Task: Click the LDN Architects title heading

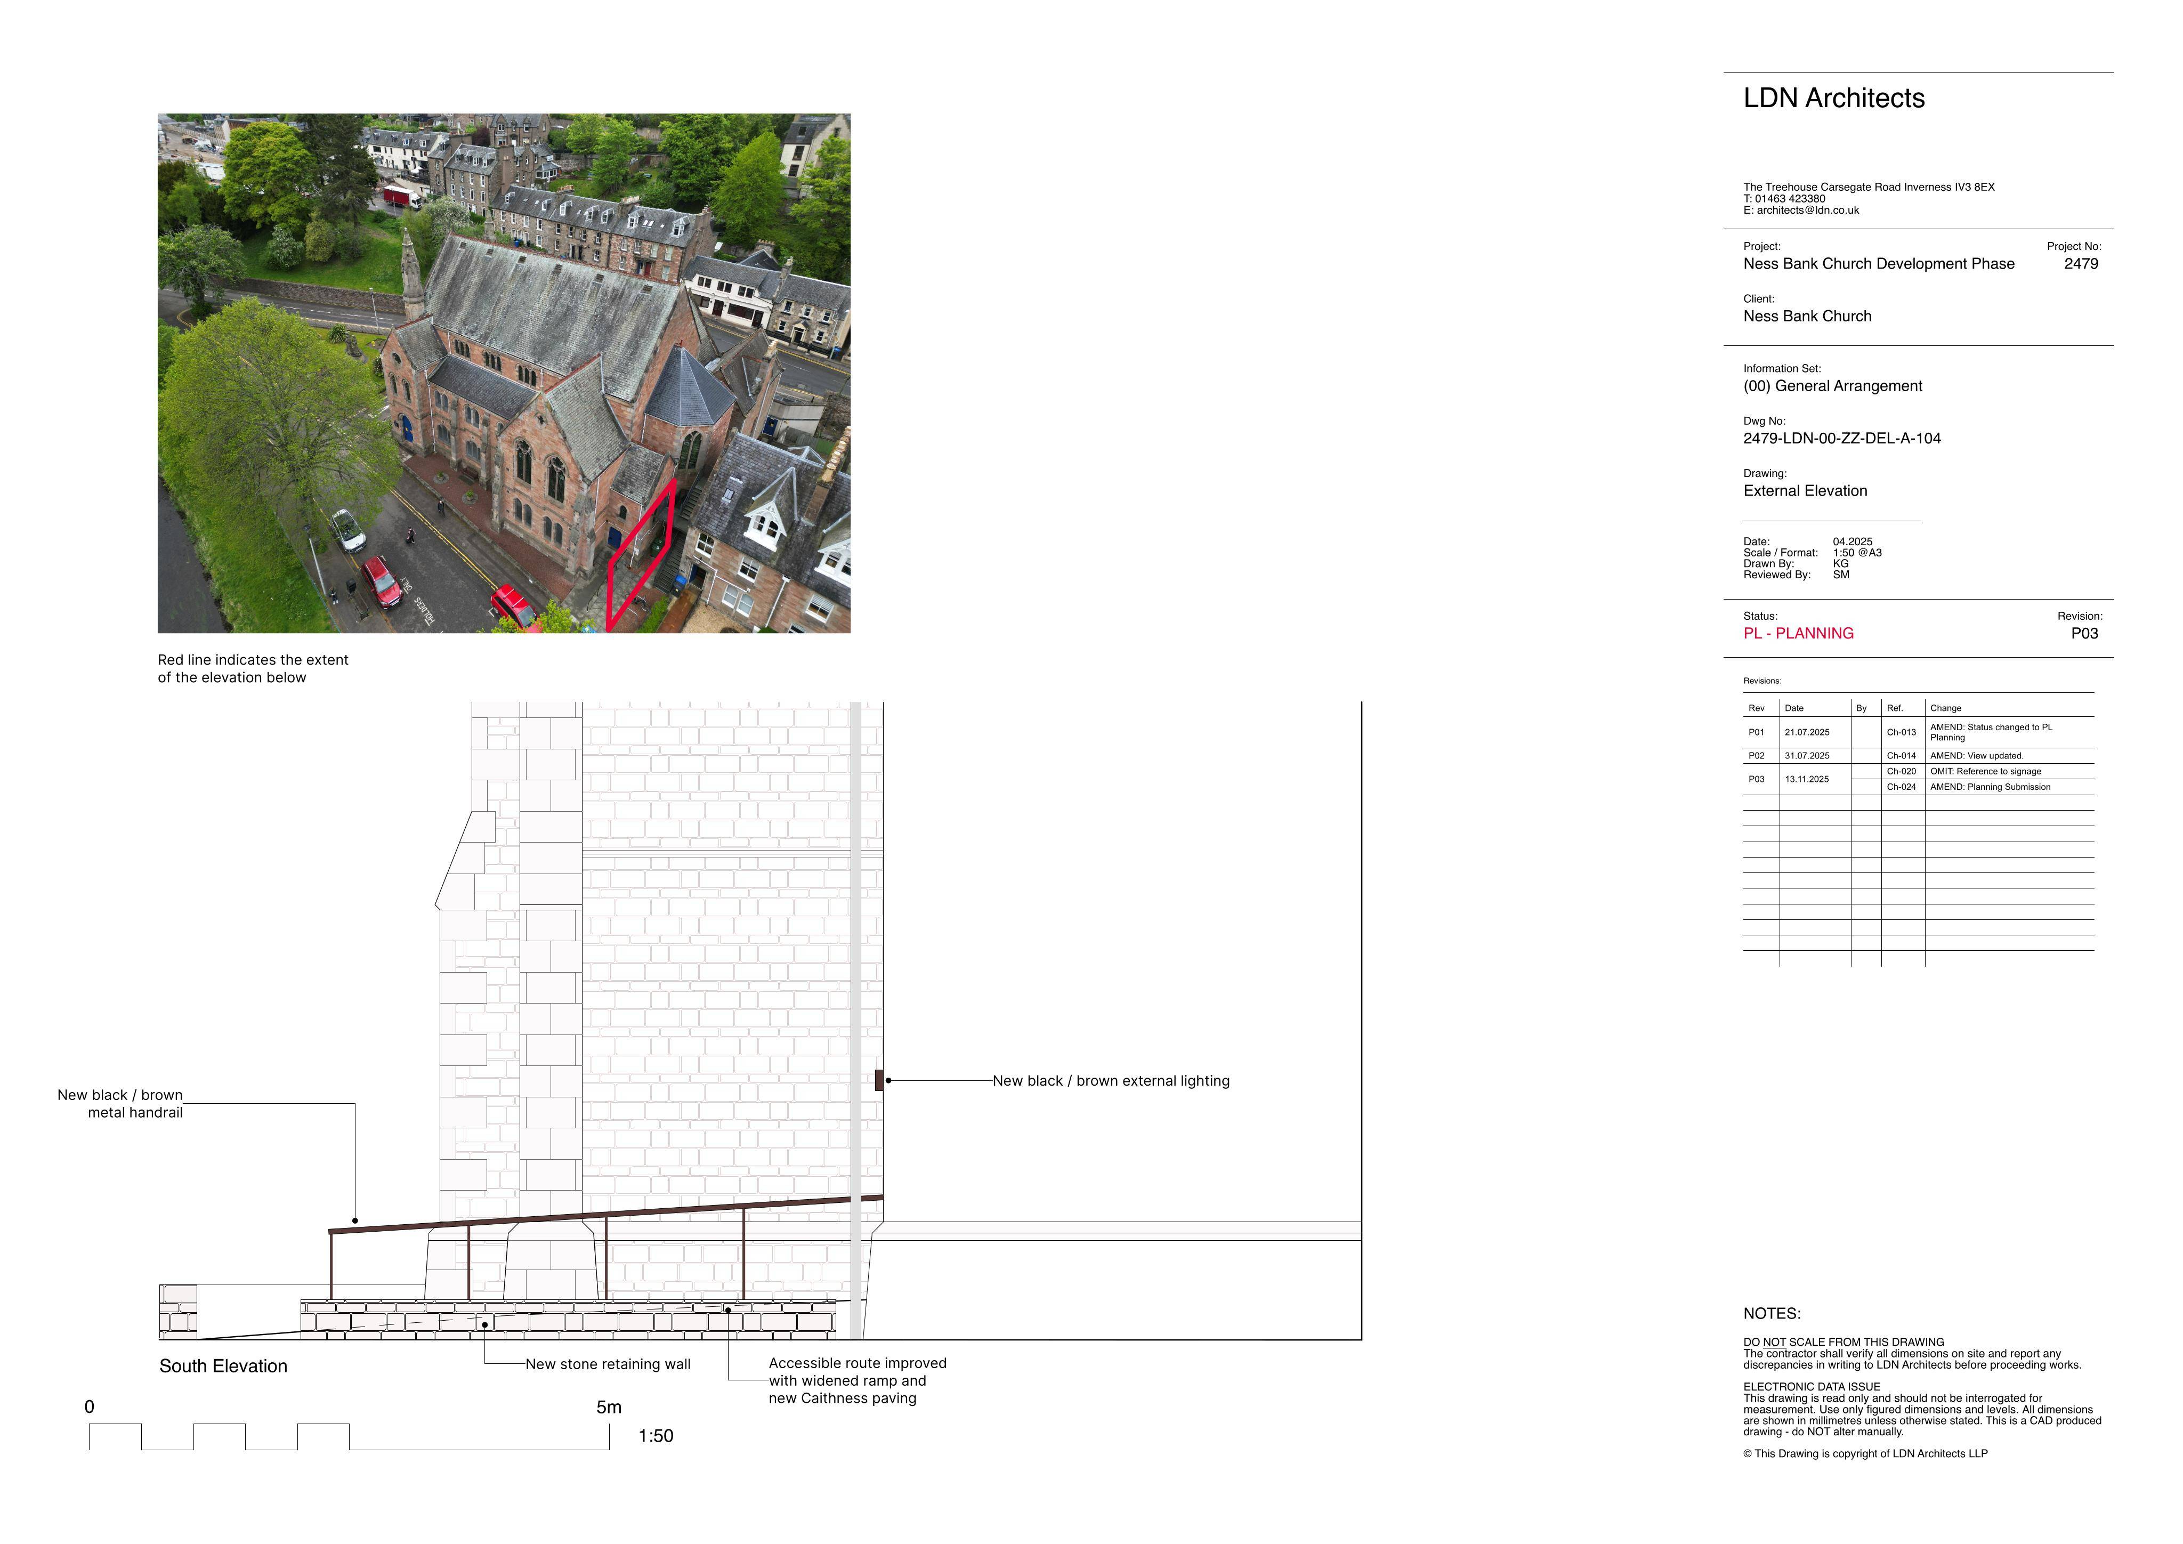Action: pos(1833,98)
